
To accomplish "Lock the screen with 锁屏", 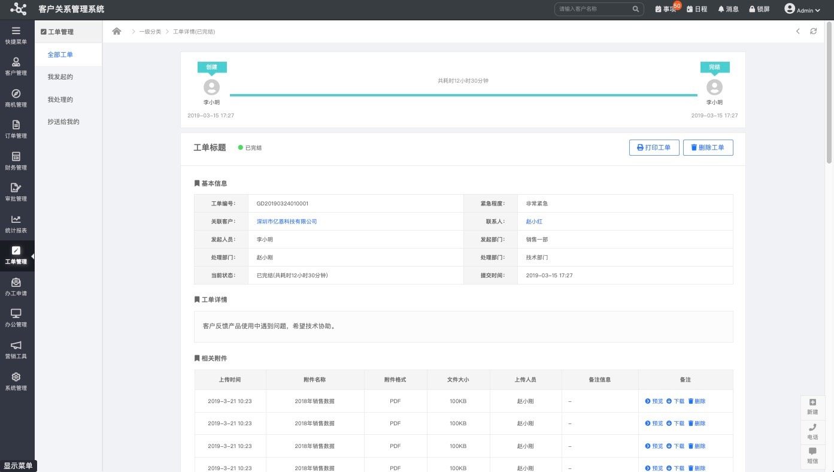I will tap(759, 10).
